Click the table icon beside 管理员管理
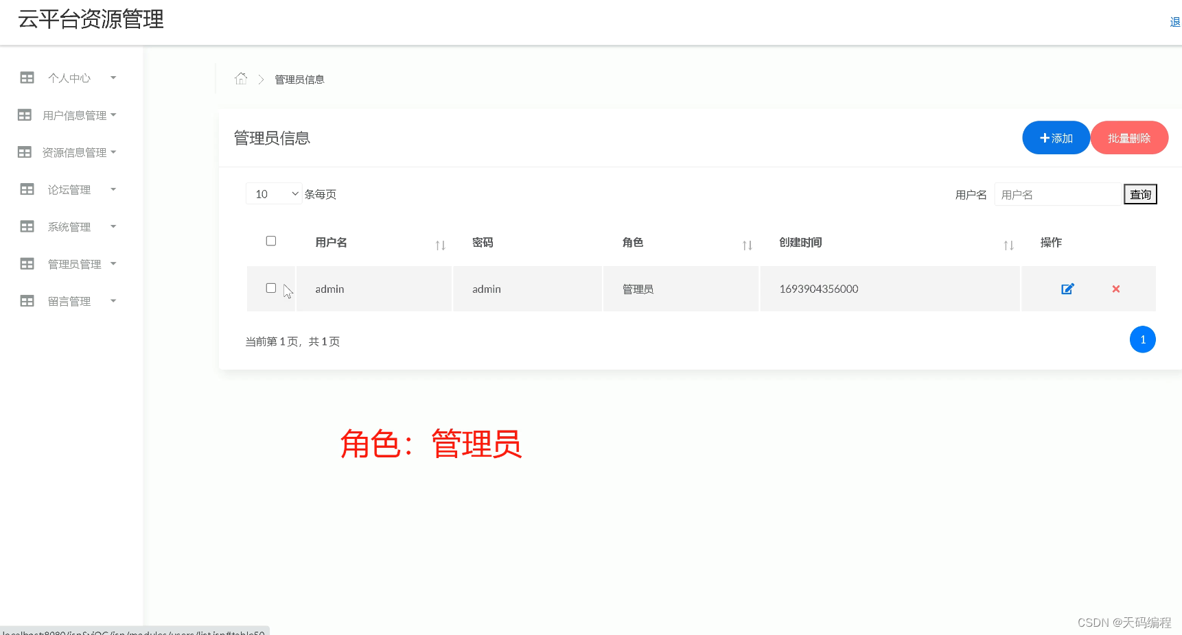Image resolution: width=1182 pixels, height=635 pixels. point(27,264)
